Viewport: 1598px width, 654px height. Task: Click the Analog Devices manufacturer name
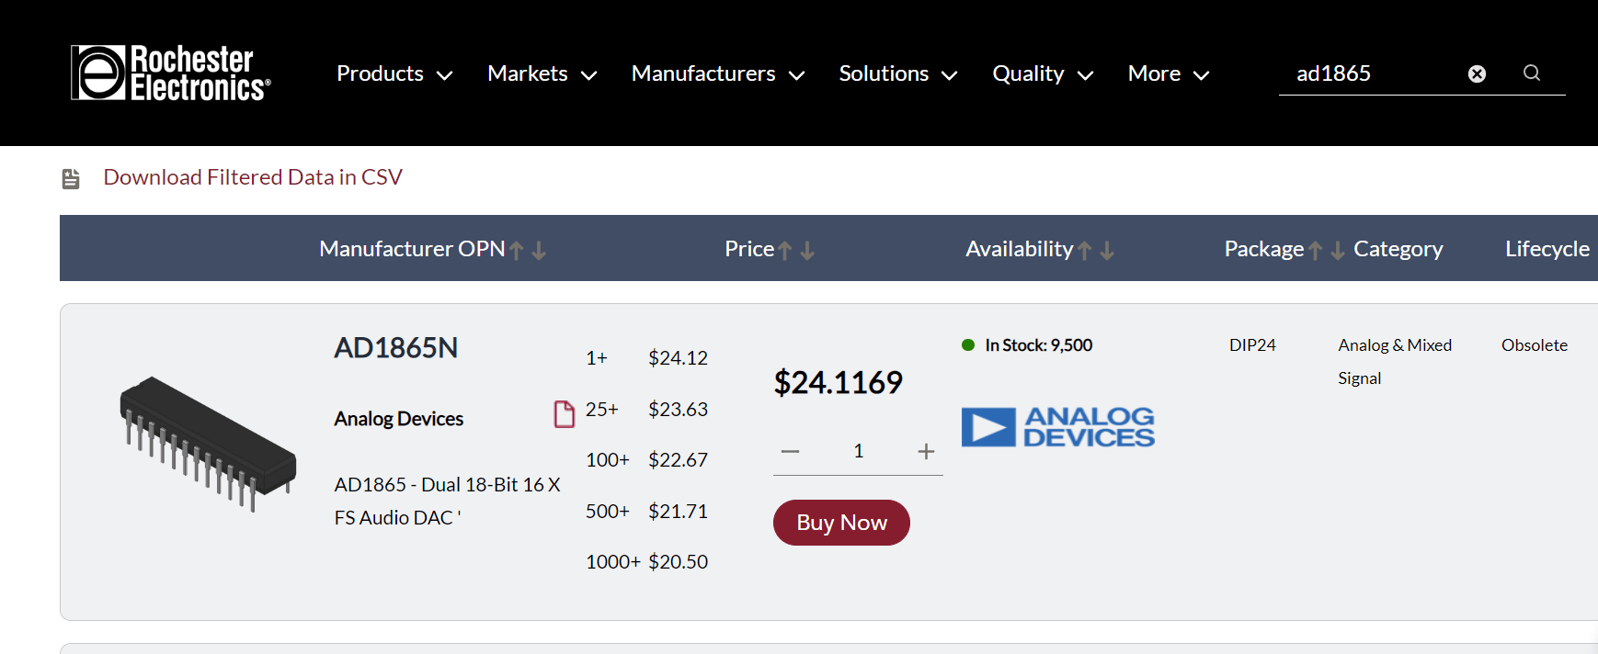click(x=399, y=419)
